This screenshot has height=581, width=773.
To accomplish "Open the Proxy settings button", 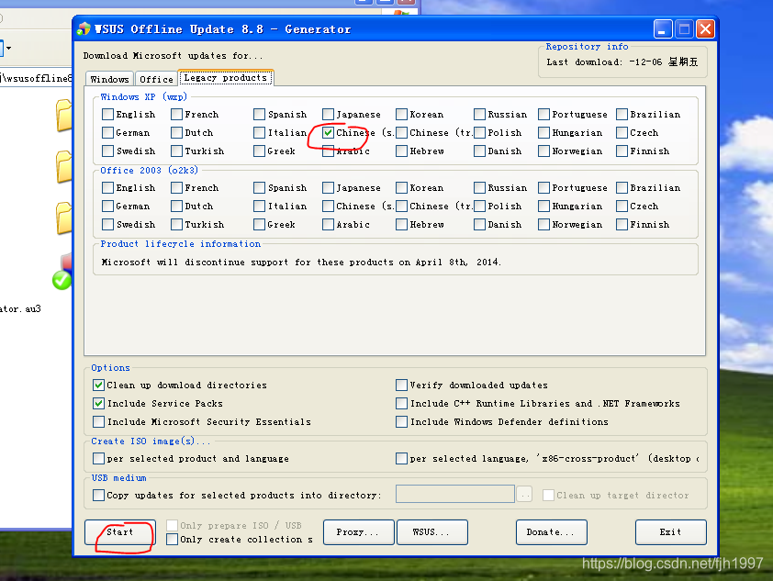I will (358, 532).
